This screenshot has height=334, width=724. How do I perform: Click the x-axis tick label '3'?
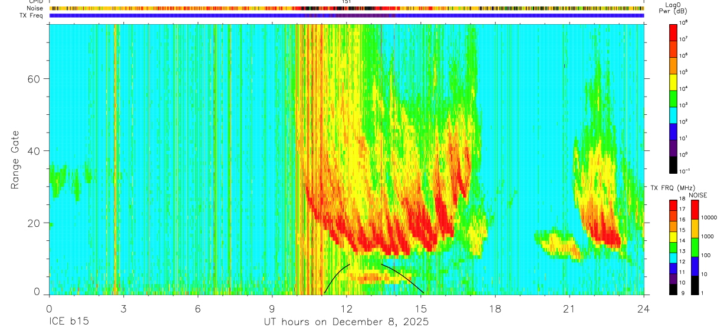(123, 308)
